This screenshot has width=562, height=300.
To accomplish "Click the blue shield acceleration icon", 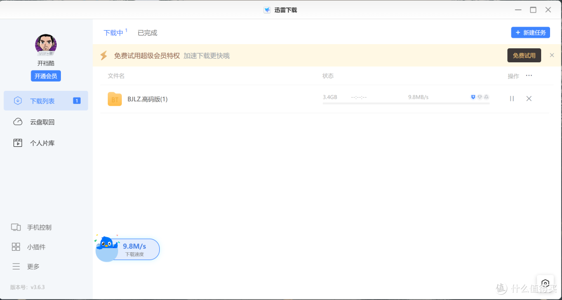I will coord(473,97).
